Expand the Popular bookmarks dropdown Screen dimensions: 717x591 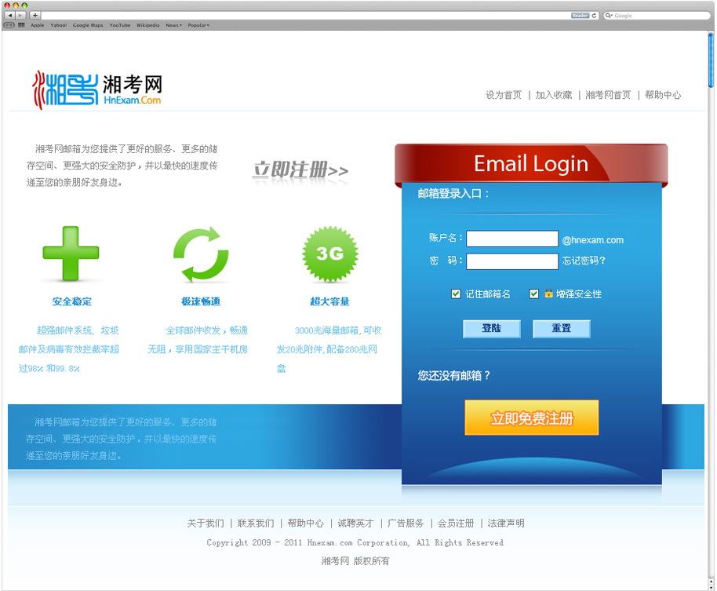pyautogui.click(x=198, y=25)
